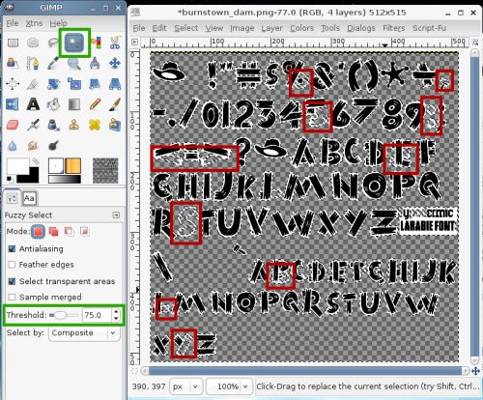Toggle Select transparent areas checkbox
Viewport: 483px width, 400px height.
tap(12, 281)
